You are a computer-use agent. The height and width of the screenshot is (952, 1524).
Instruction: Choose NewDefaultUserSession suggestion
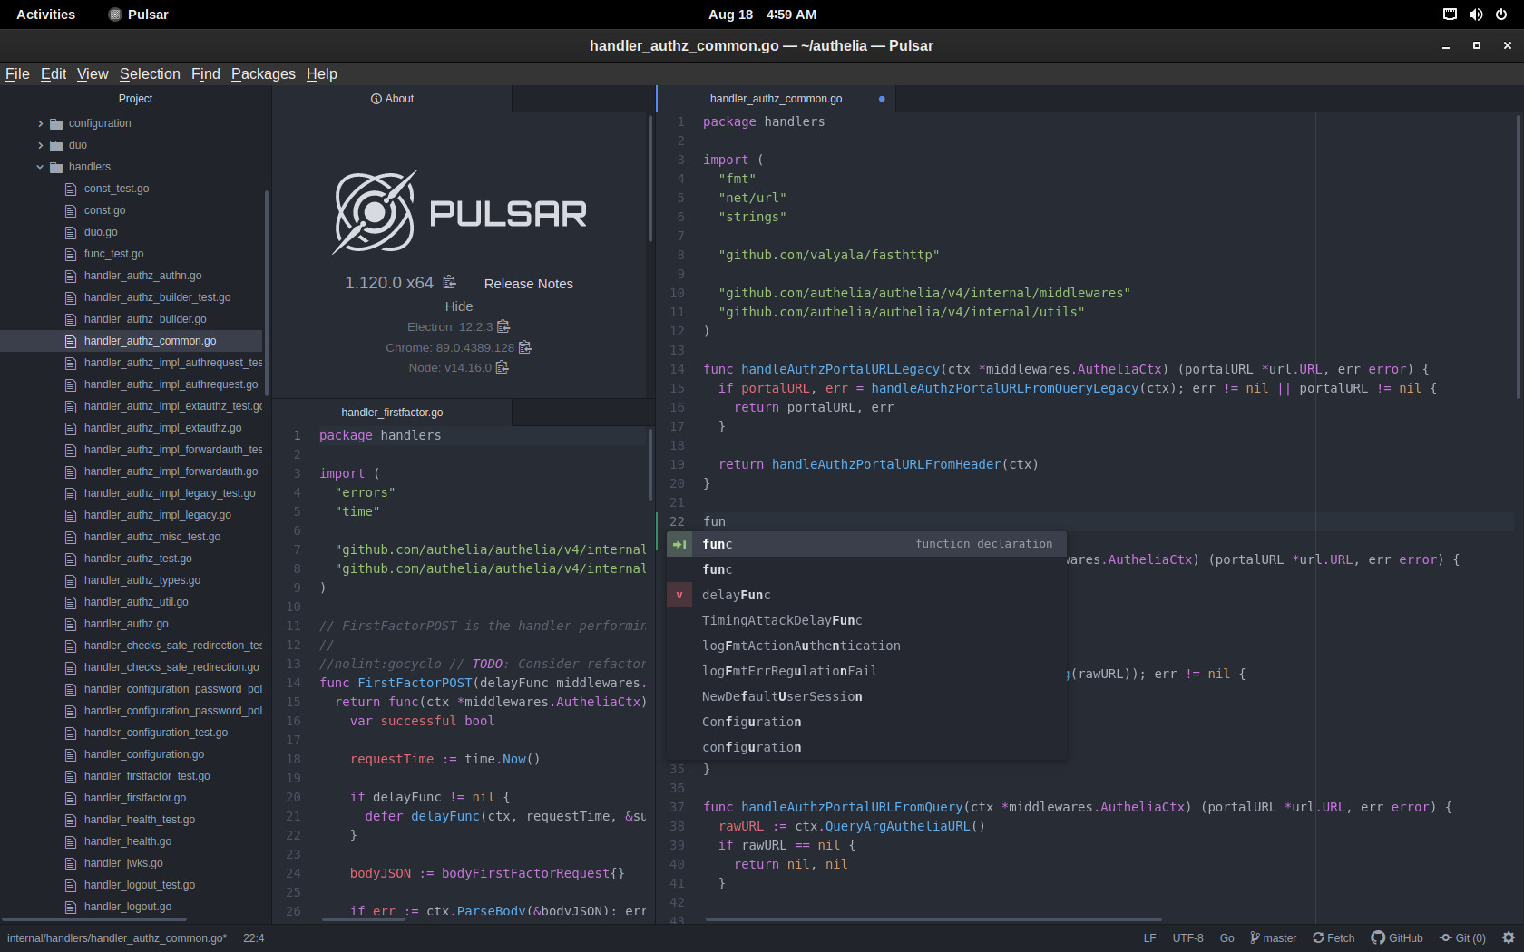click(x=866, y=696)
